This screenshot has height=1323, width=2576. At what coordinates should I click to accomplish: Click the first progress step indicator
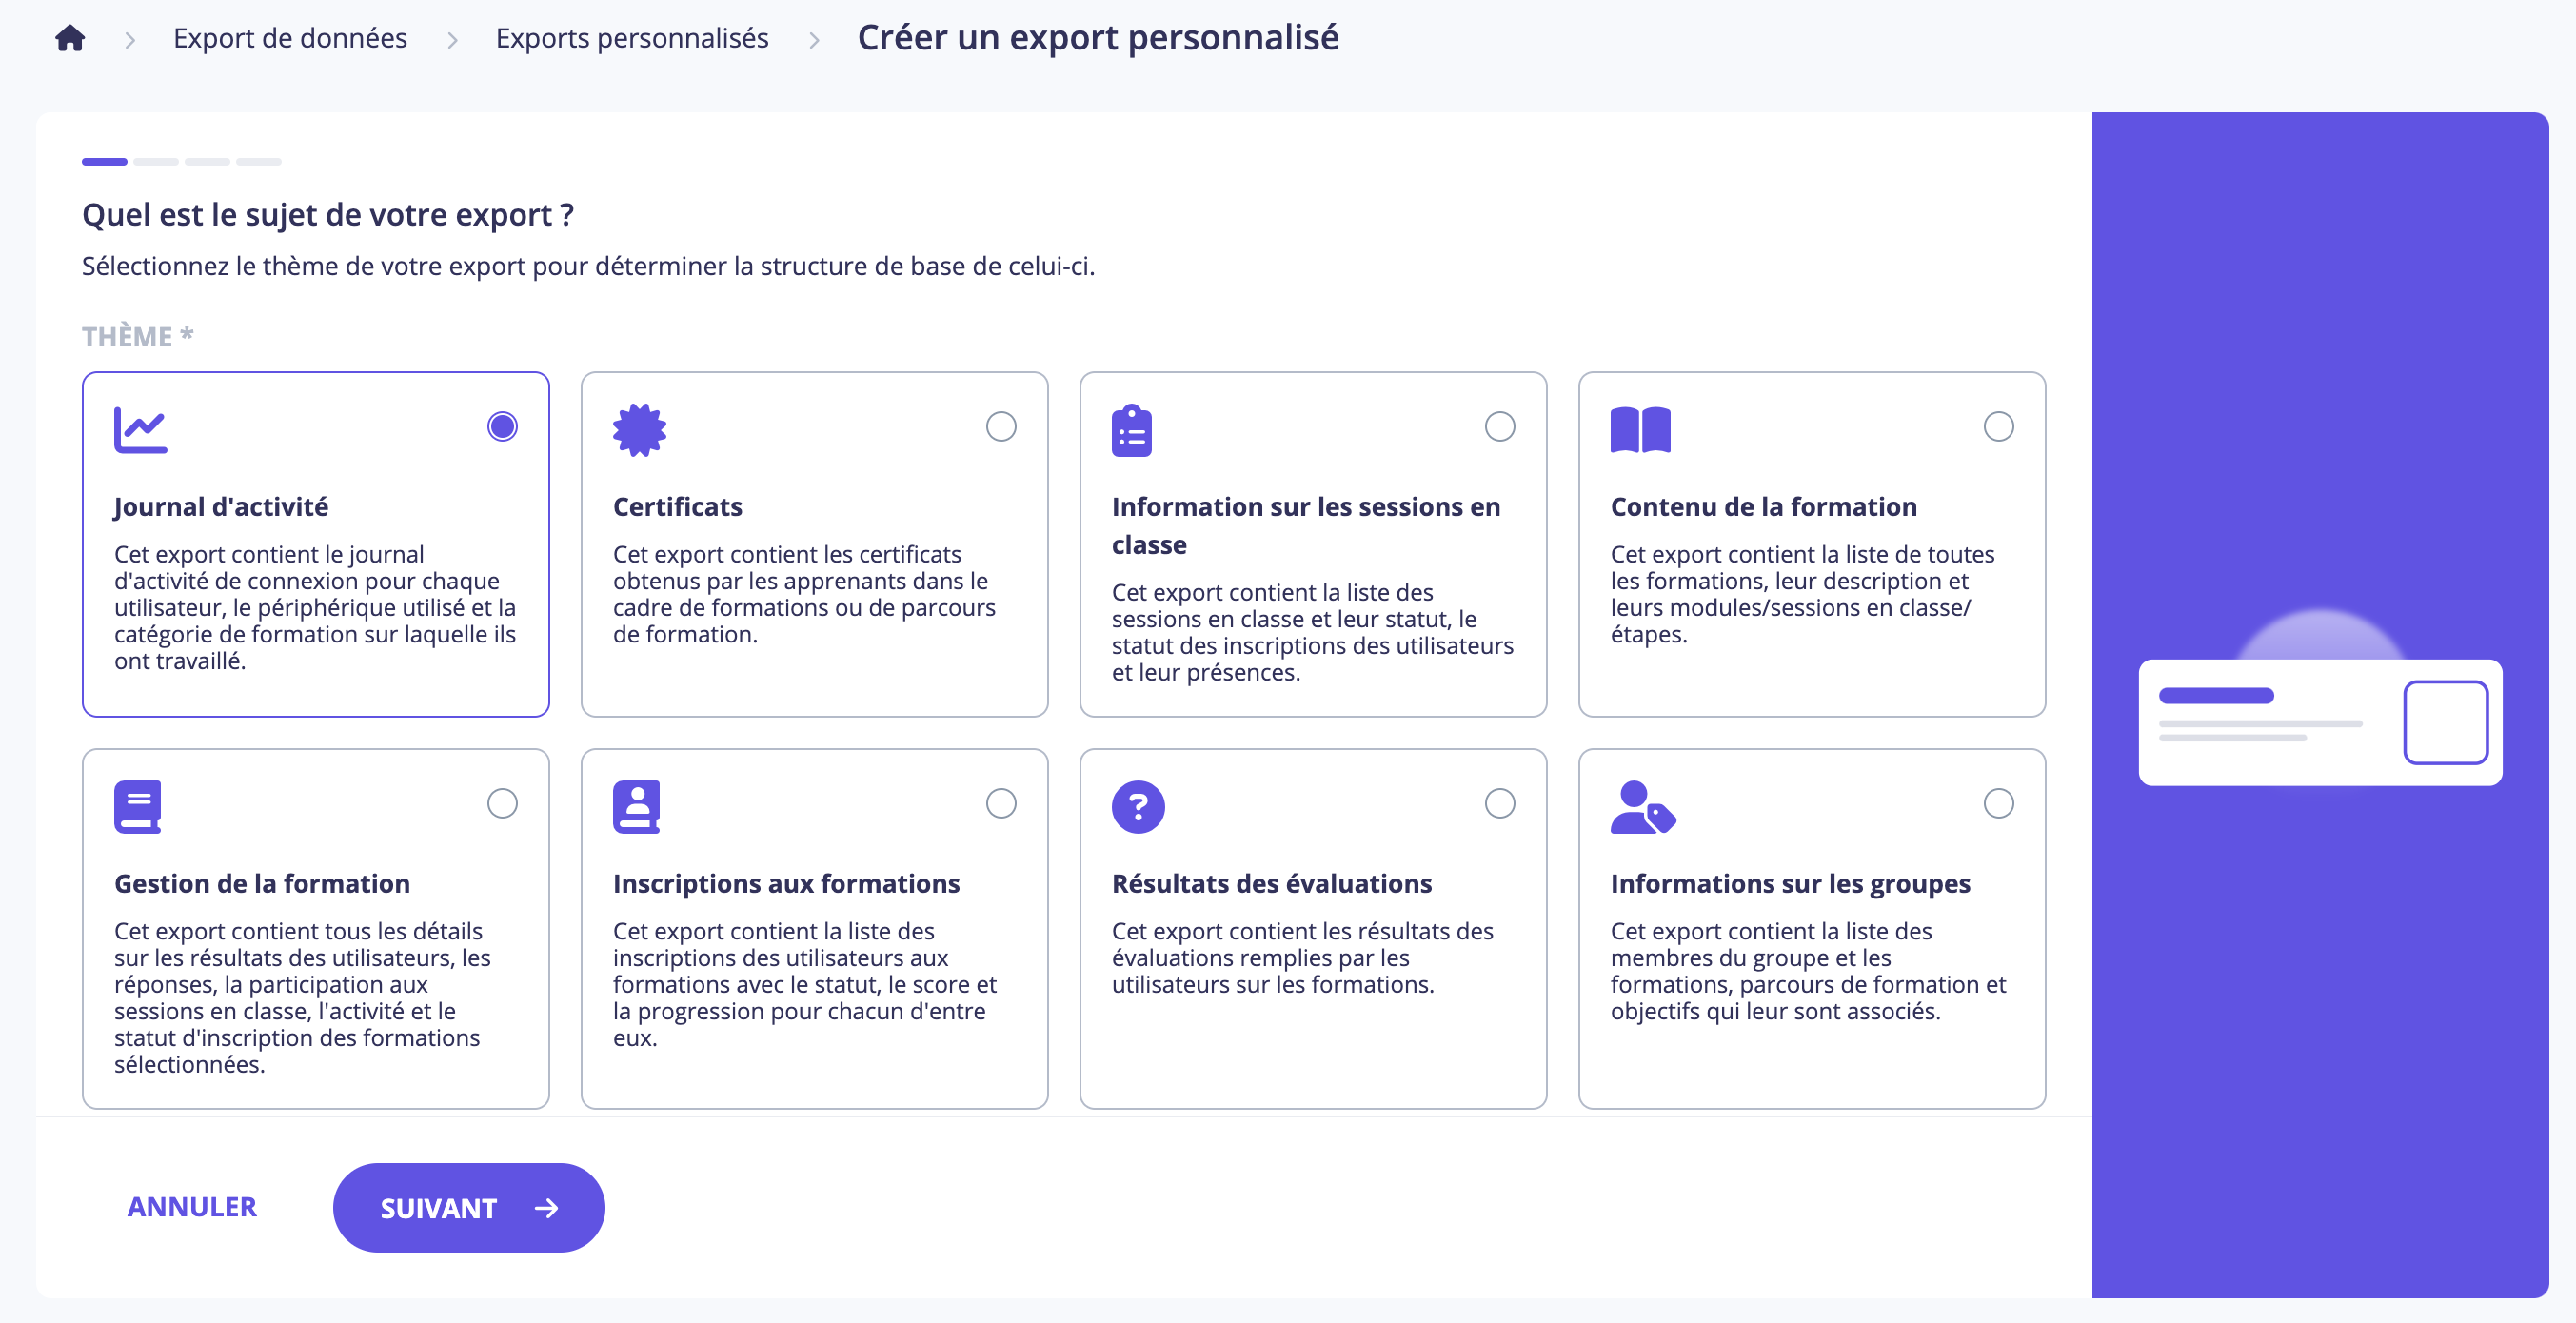105,162
